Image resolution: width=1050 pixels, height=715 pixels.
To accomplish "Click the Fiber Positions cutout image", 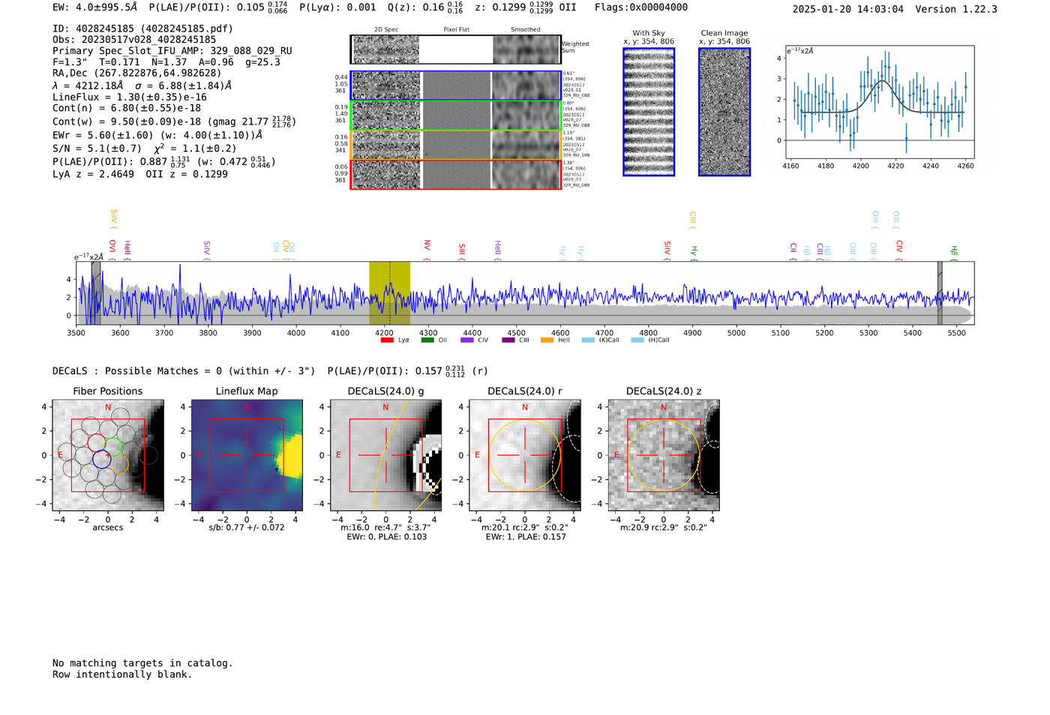I will pyautogui.click(x=108, y=455).
